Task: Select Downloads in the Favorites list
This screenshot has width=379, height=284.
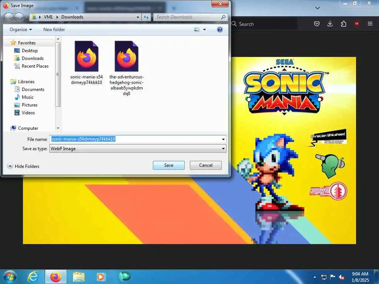Action: click(33, 58)
